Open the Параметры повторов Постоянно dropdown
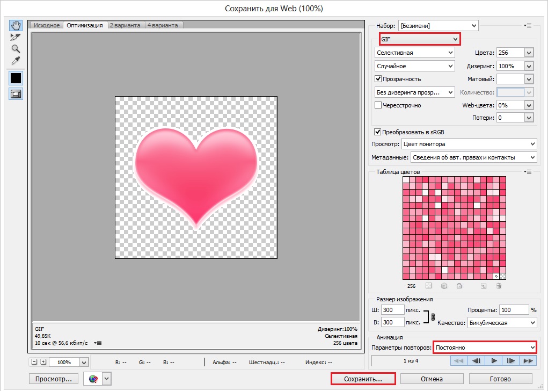This screenshot has width=548, height=391. (x=485, y=347)
